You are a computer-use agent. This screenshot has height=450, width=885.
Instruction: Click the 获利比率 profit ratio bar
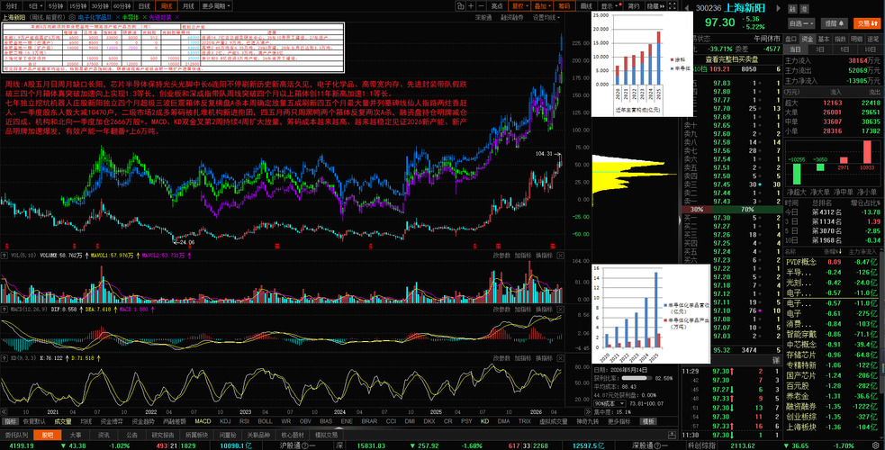point(637,378)
